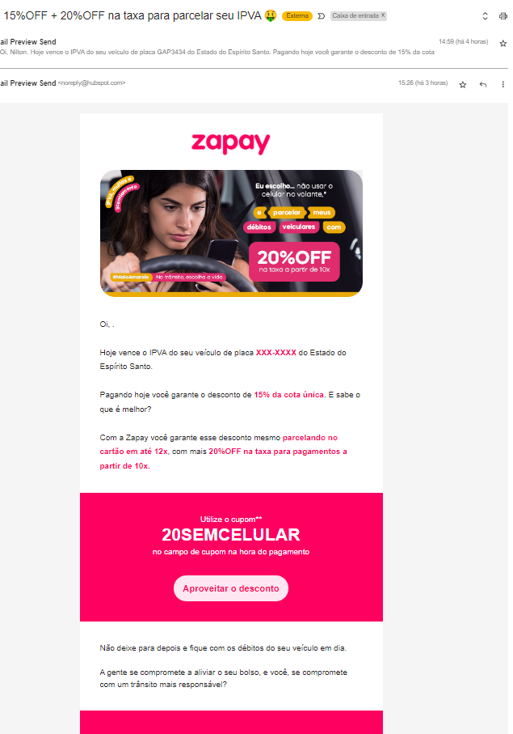Click the 20SEMCELULAR coupon code text

(x=231, y=535)
